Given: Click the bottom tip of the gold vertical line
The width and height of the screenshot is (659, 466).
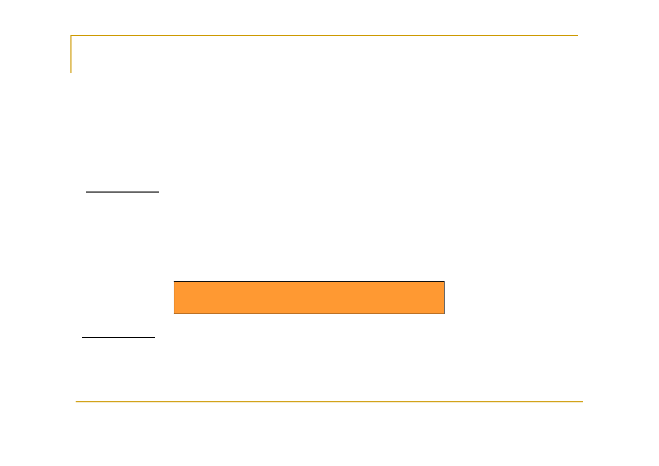Looking at the screenshot, I should coord(71,72).
